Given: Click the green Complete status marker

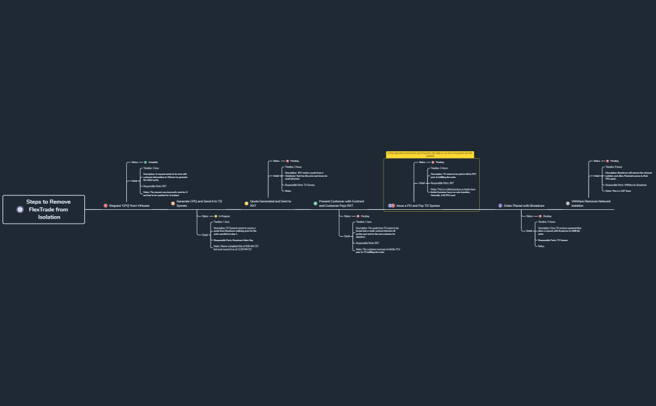Looking at the screenshot, I should 145,162.
